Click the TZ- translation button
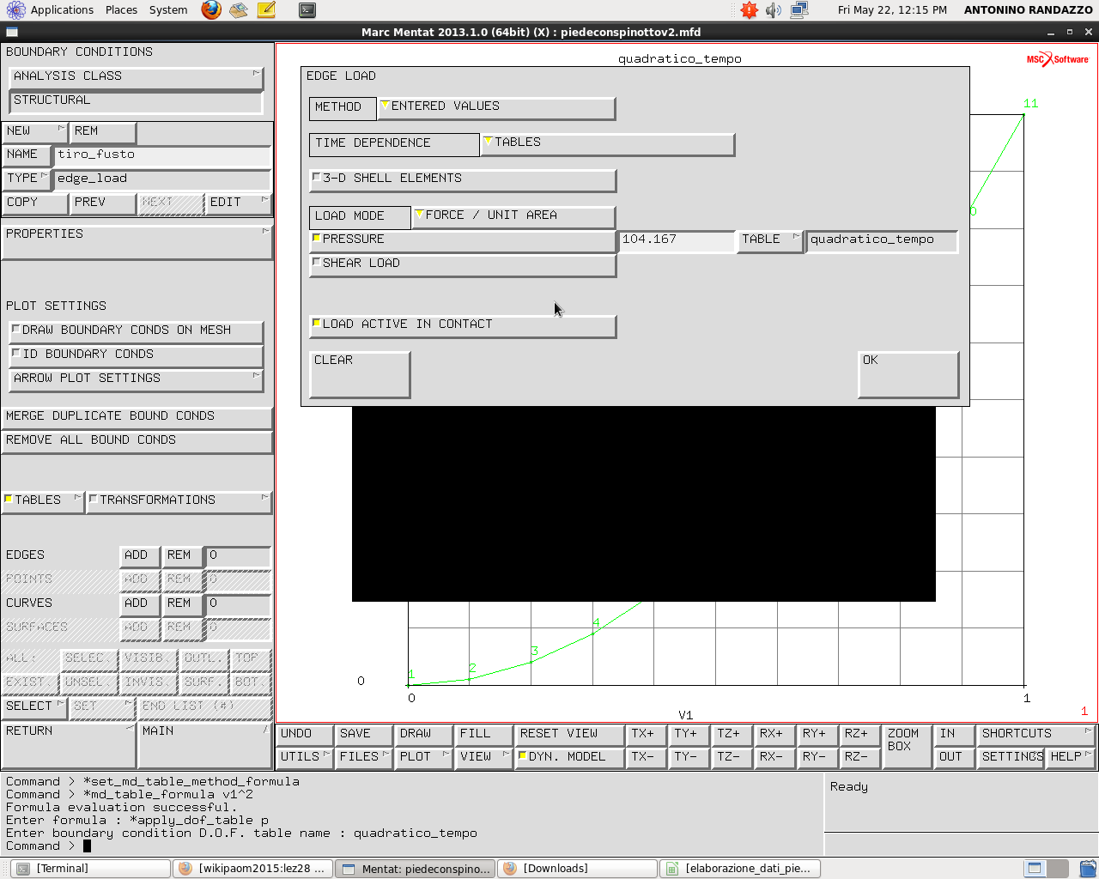Screen dimensions: 1099x879 coord(731,758)
